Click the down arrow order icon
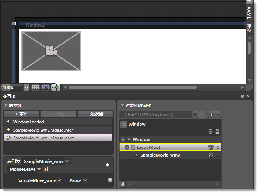The width and height of the screenshot is (258, 193). (123, 184)
